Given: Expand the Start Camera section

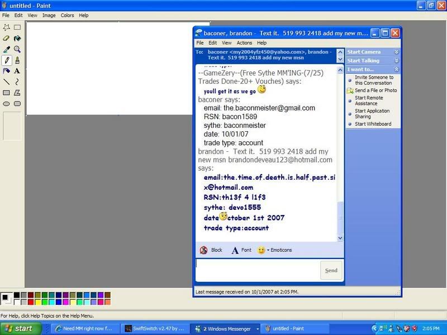Looking at the screenshot, I should click(x=396, y=52).
